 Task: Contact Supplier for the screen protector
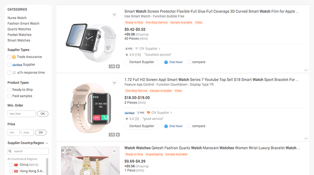(x=142, y=62)
